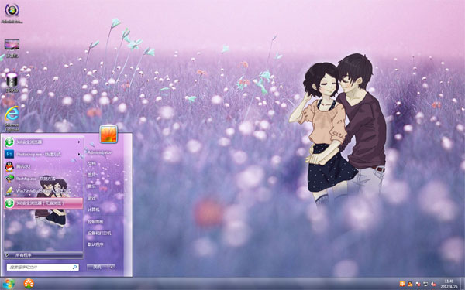Screen dimensions: 465x290
Task: Click the user account picture in Start menu
Action: coord(108,134)
